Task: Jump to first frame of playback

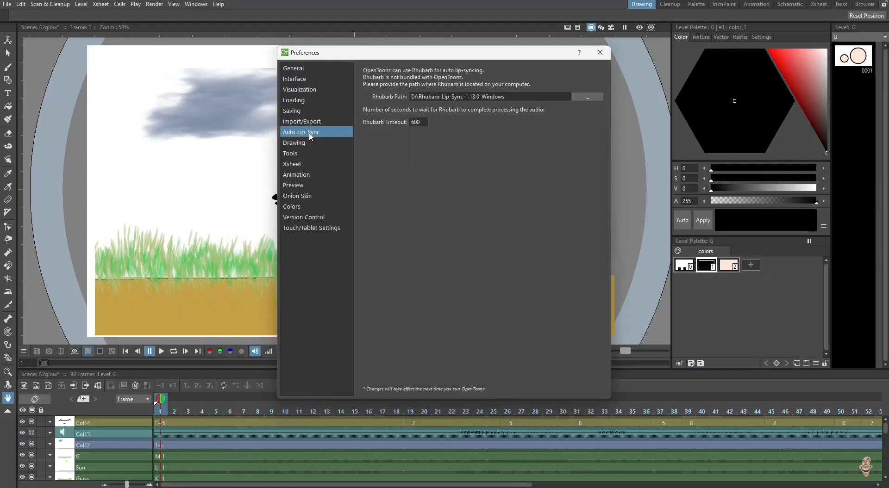Action: 125,352
